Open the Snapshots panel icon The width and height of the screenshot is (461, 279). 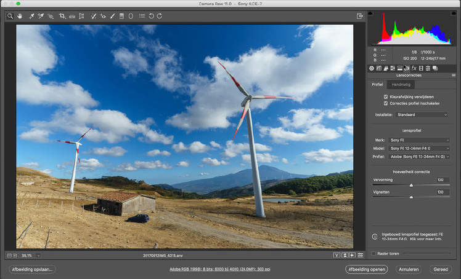point(435,68)
